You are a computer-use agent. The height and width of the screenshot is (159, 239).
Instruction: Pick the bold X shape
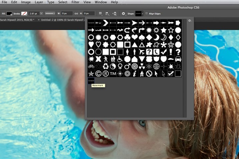98,59
